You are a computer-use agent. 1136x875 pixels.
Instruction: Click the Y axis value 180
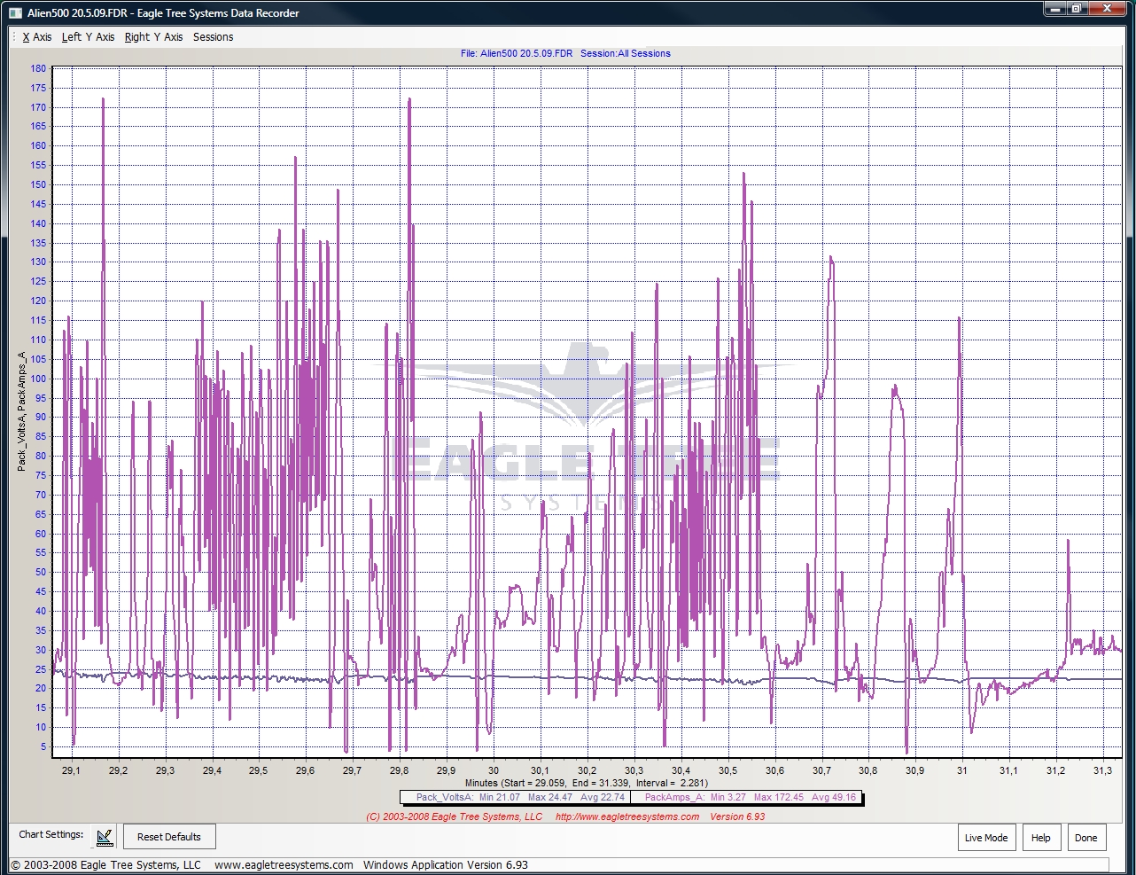click(38, 68)
